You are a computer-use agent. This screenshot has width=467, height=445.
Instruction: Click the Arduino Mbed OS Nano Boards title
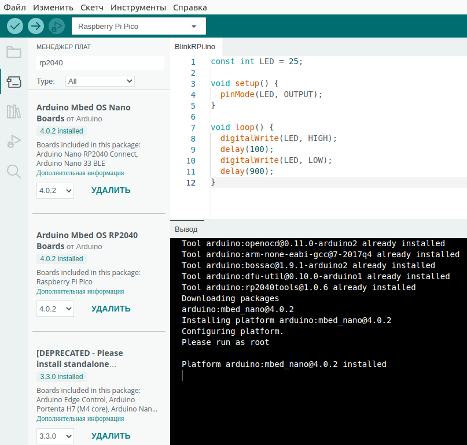83,113
